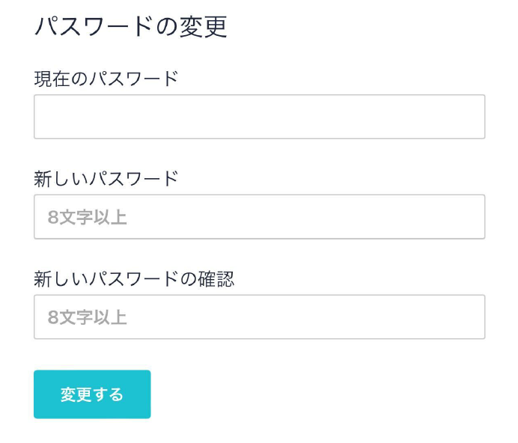Focus the new password input field
The image size is (518, 443).
tap(259, 217)
